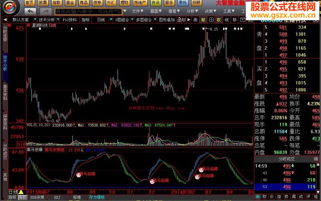Open the 查看 menu
The height and width of the screenshot is (201, 321).
click(174, 11)
